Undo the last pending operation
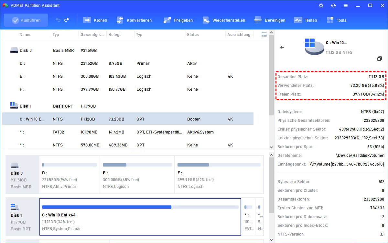 tap(58, 20)
